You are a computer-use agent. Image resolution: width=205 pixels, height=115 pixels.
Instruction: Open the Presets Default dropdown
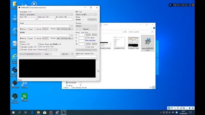pos(86,26)
